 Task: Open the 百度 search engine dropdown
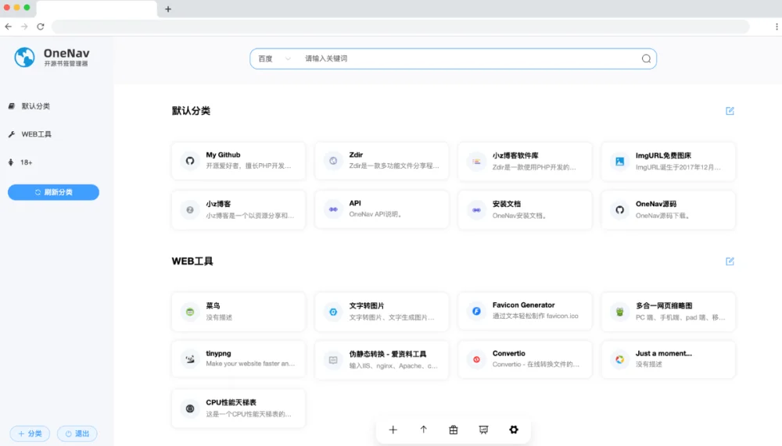pyautogui.click(x=274, y=59)
